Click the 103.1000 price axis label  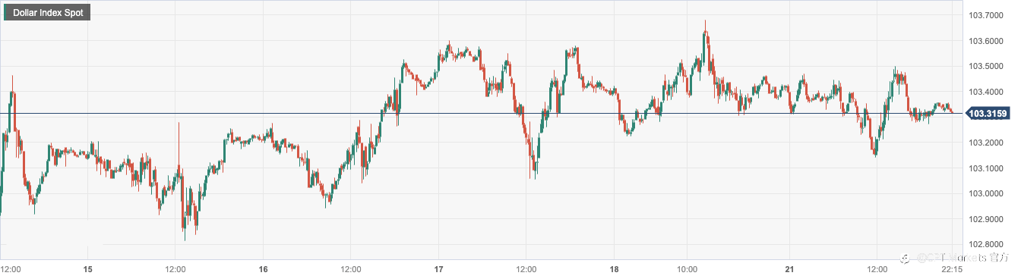click(x=988, y=168)
